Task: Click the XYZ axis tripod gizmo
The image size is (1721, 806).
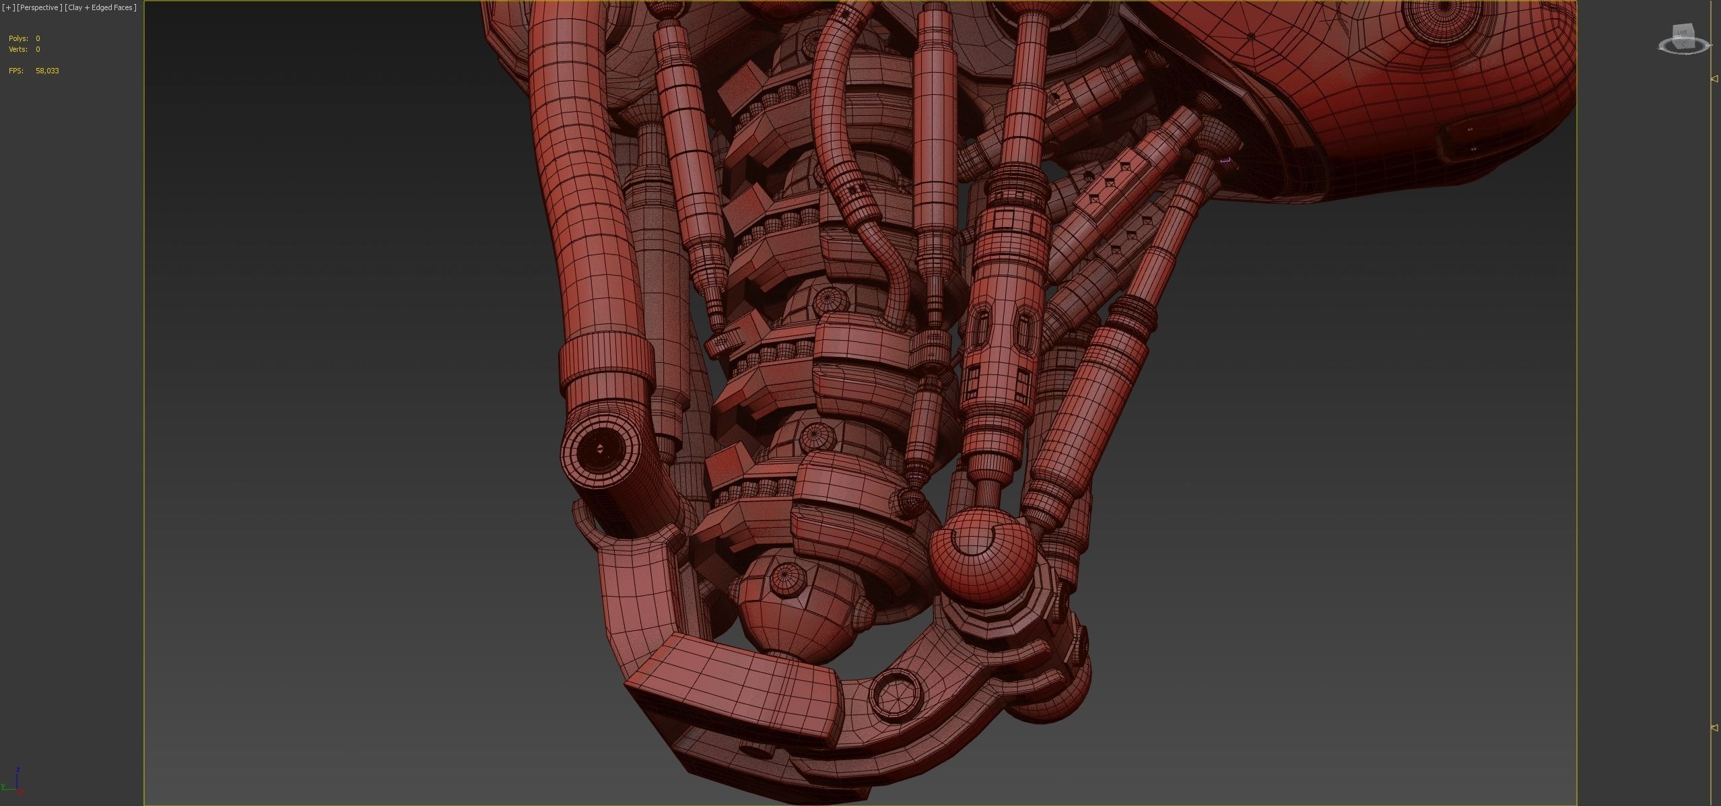Action: pos(13,781)
